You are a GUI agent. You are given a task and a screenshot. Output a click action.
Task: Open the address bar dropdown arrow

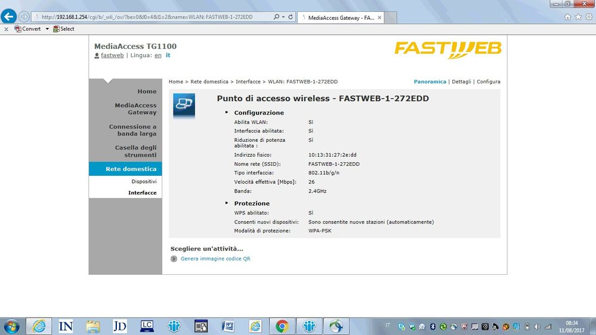click(283, 17)
